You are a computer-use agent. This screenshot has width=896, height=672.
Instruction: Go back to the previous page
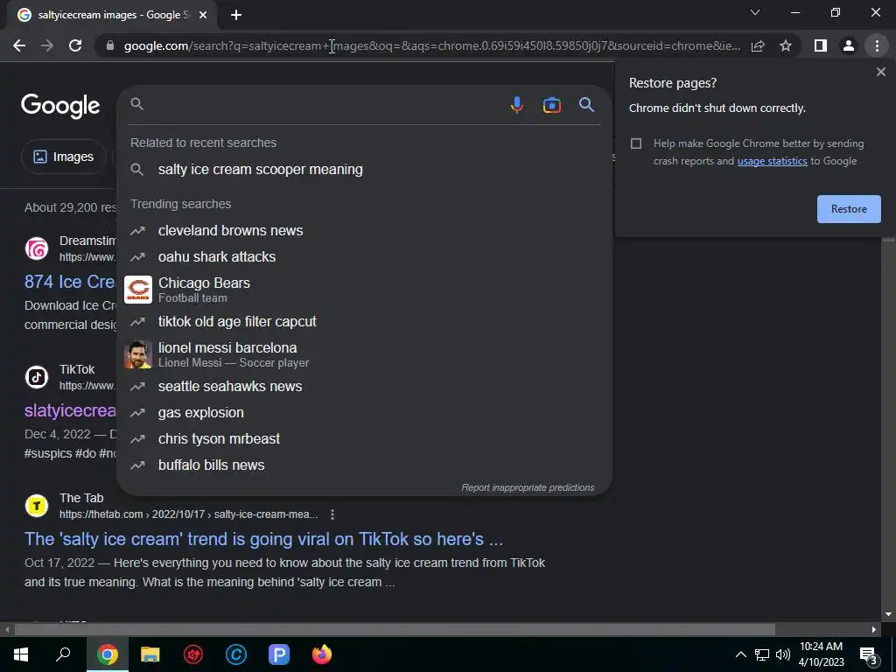[x=19, y=45]
